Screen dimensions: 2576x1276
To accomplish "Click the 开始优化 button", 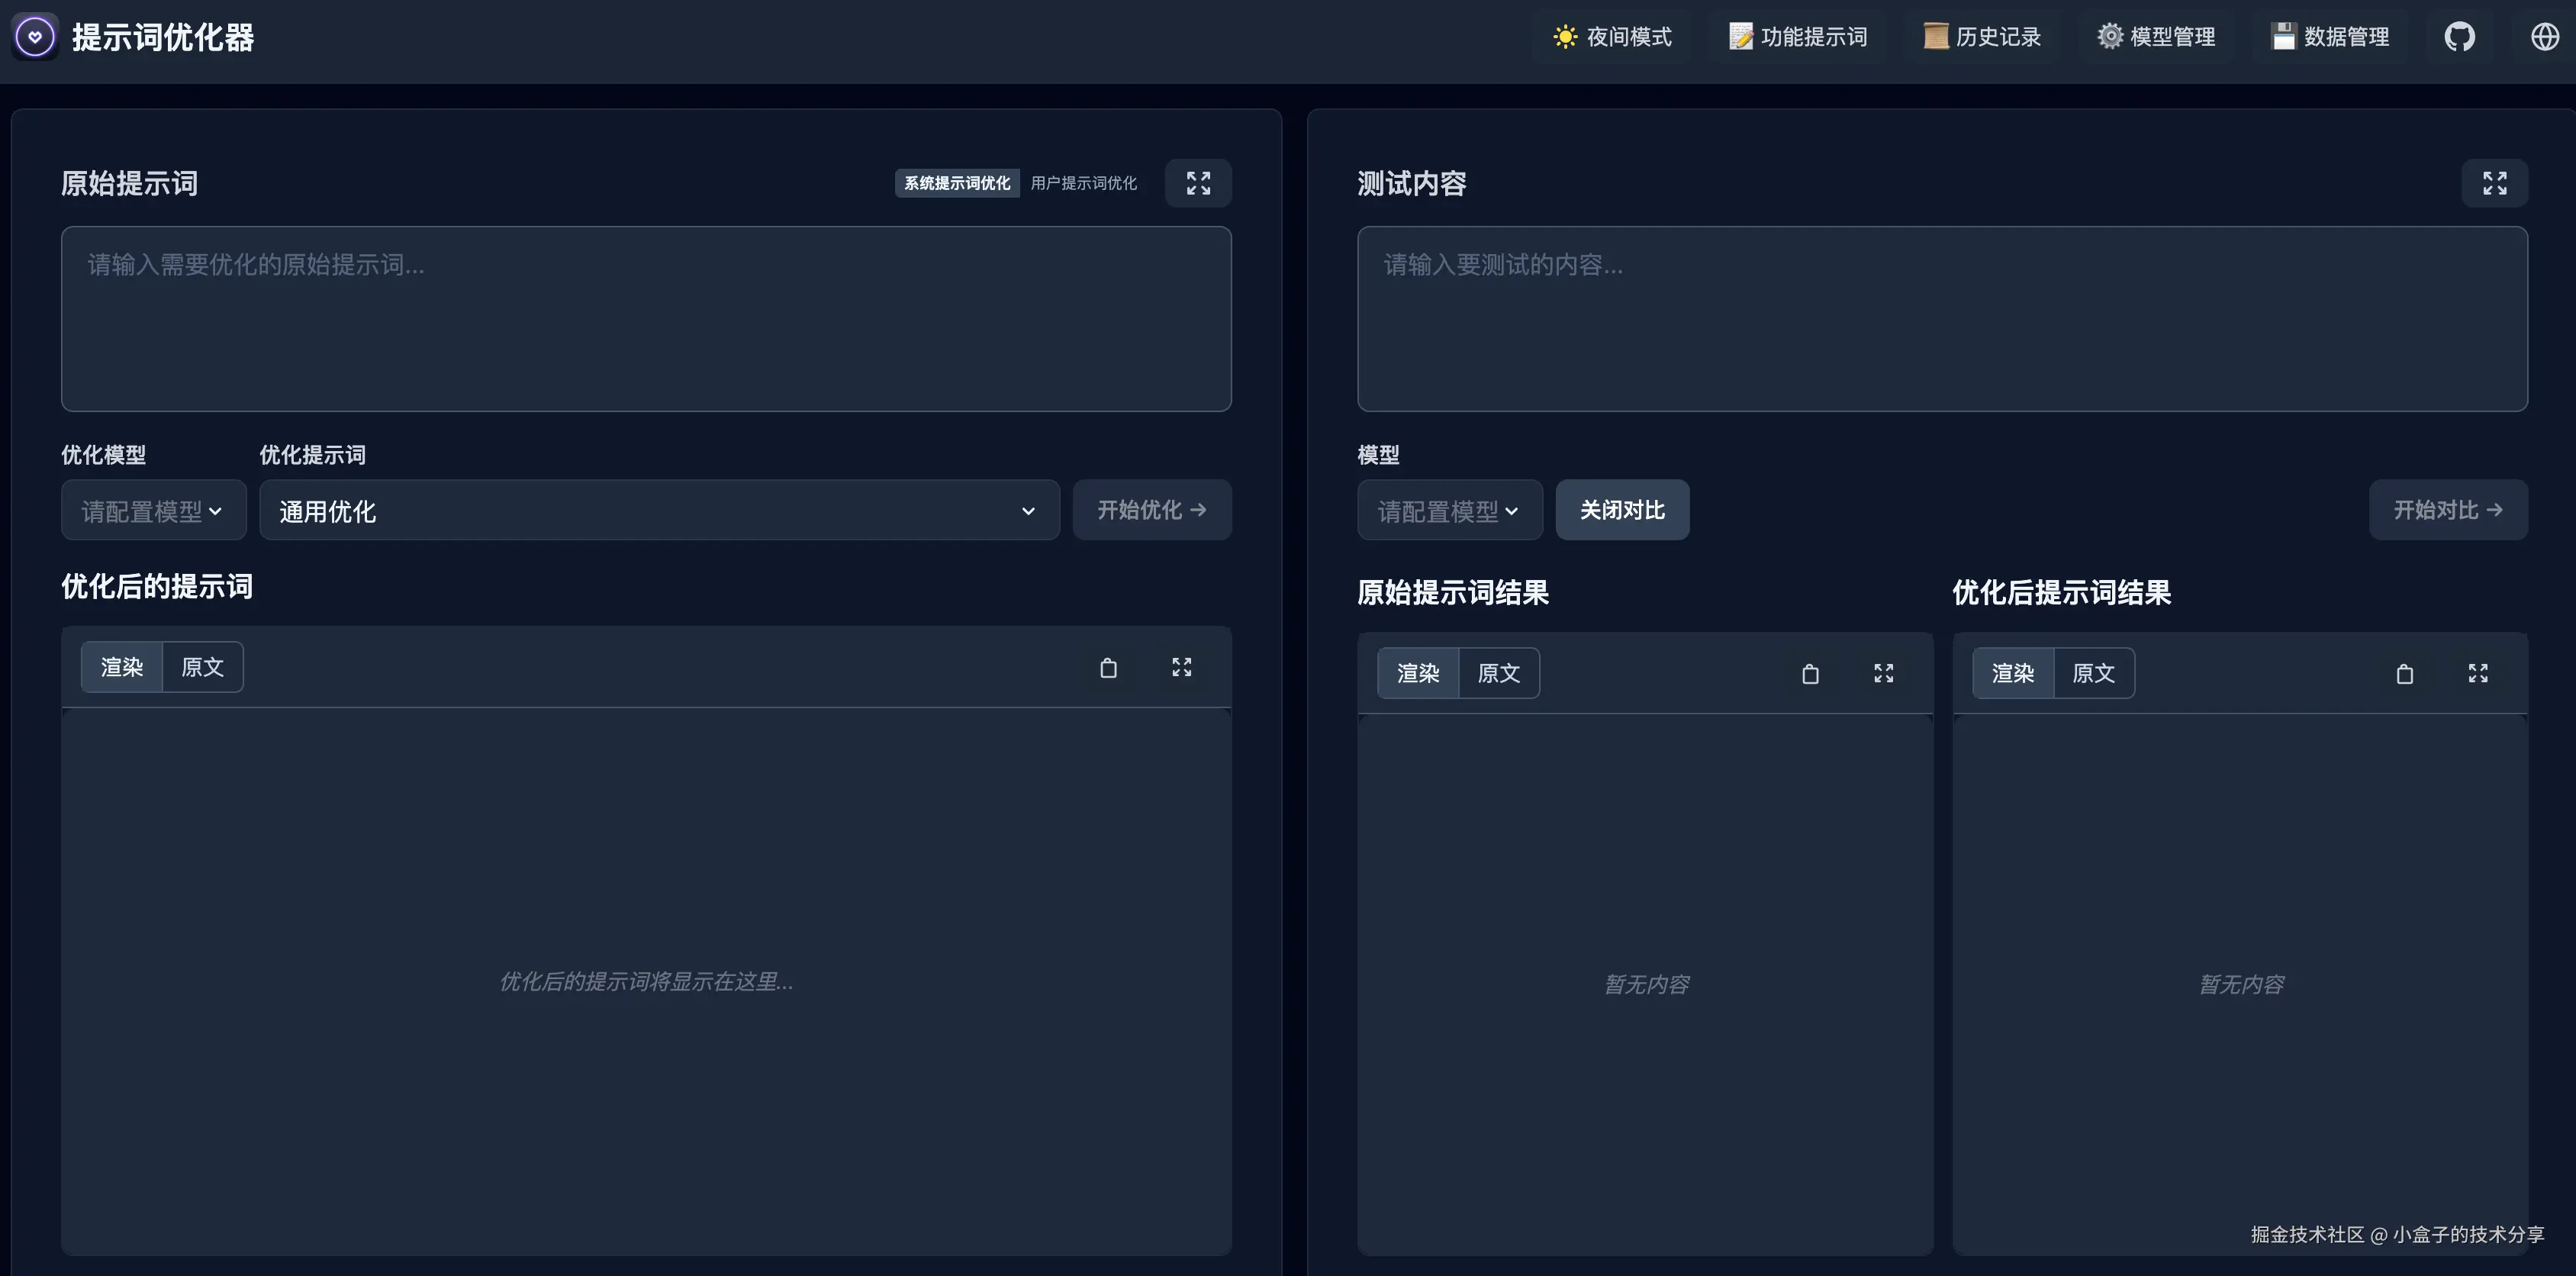I will pos(1151,510).
